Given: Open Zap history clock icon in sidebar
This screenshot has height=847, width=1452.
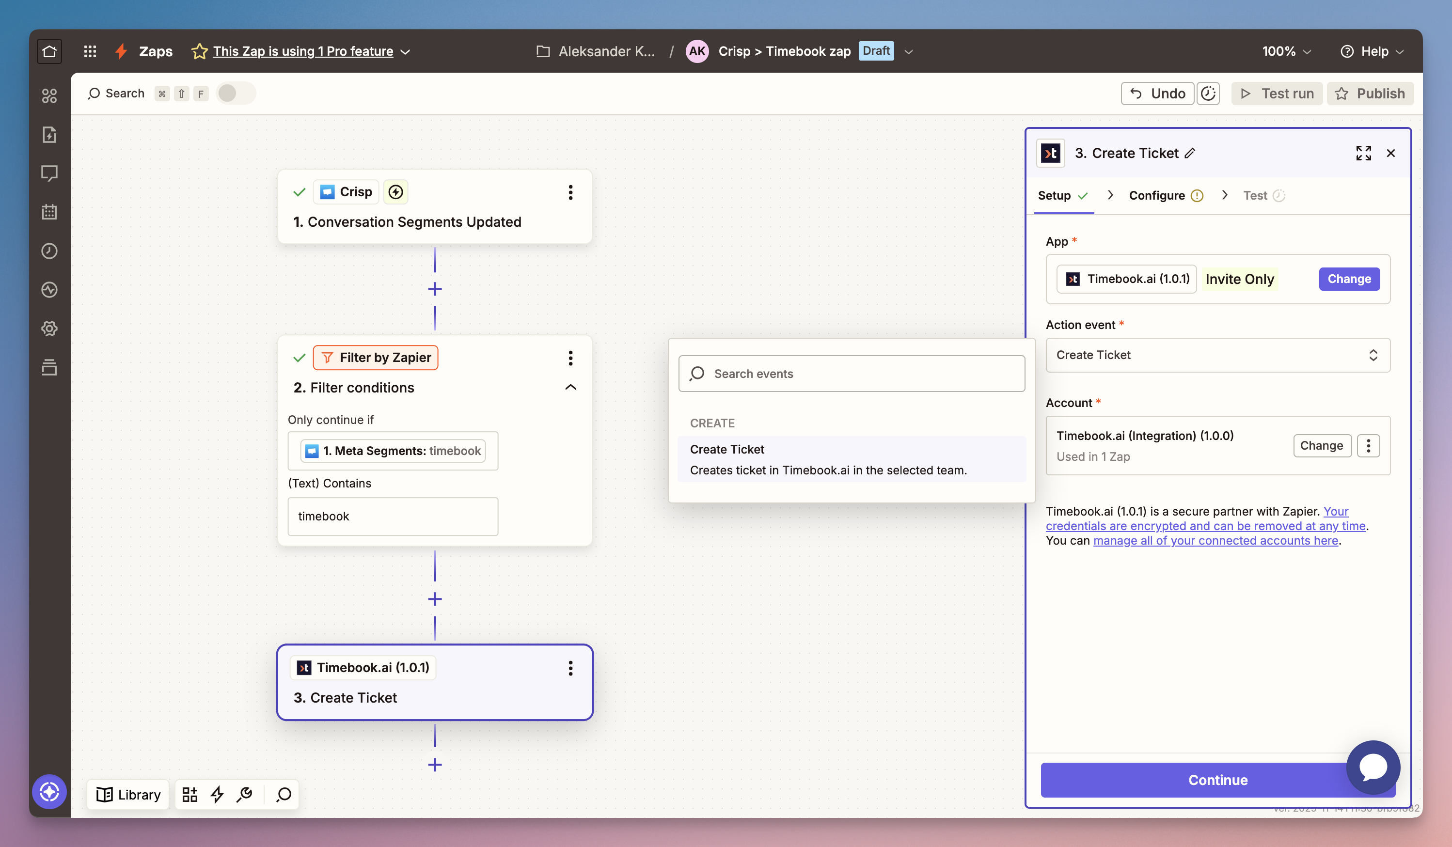Looking at the screenshot, I should (x=49, y=251).
